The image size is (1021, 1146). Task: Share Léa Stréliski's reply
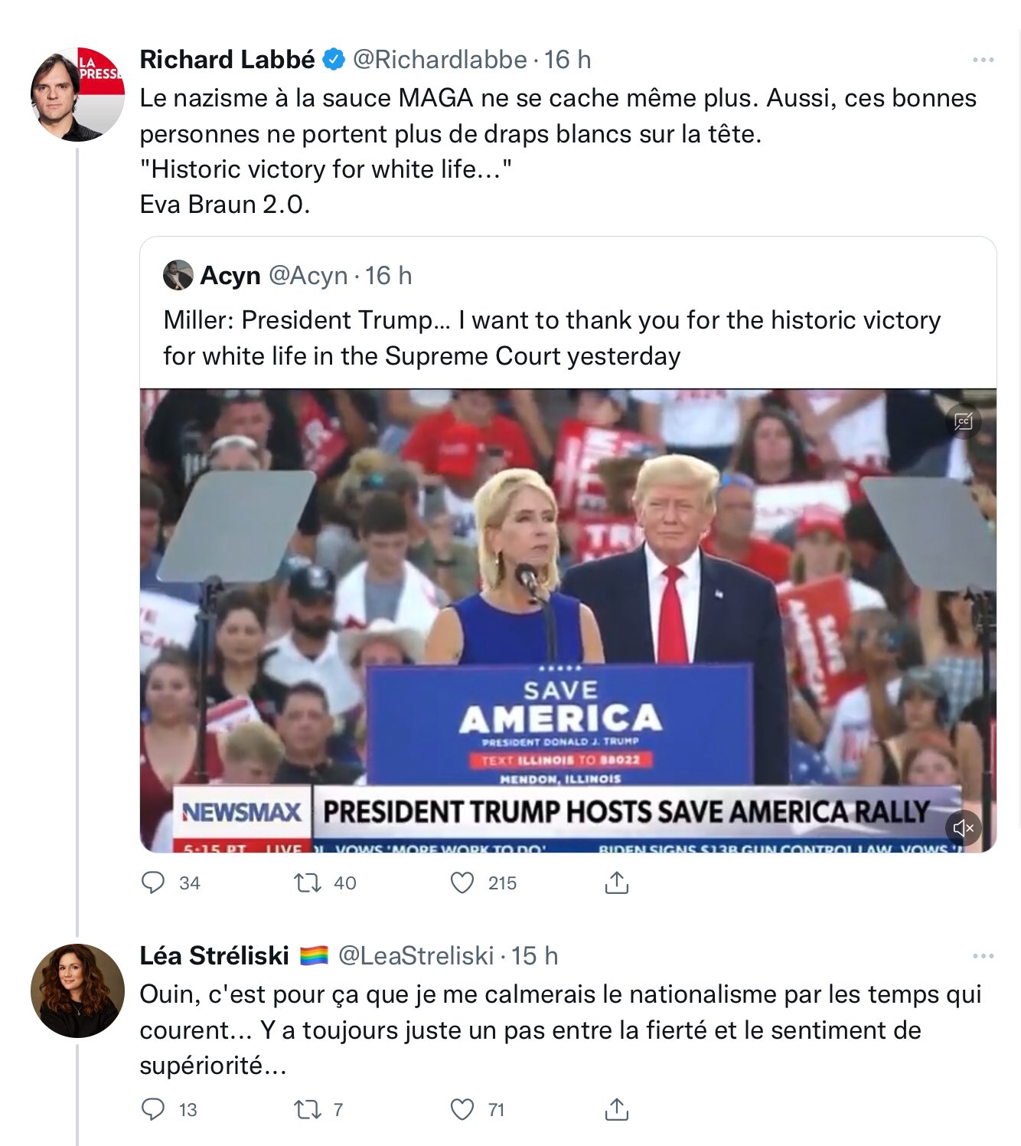(616, 1109)
